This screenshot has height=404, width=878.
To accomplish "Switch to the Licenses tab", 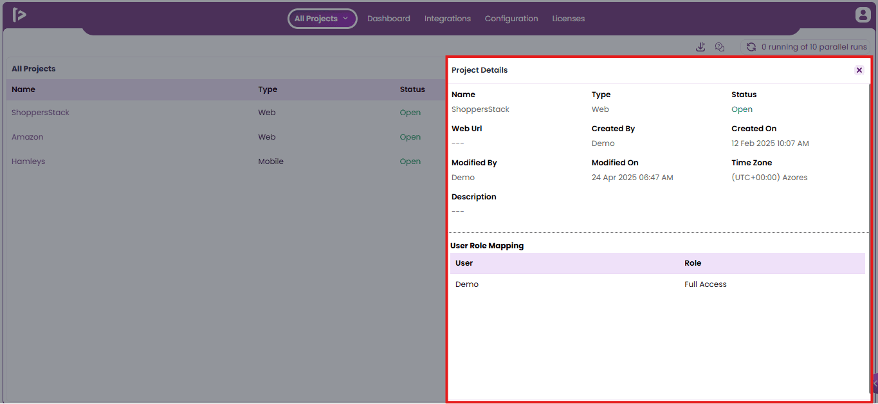I will click(569, 19).
